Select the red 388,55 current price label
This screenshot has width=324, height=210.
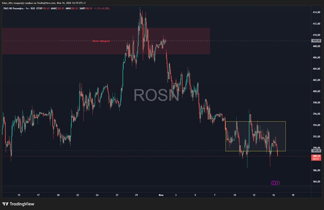316,157
